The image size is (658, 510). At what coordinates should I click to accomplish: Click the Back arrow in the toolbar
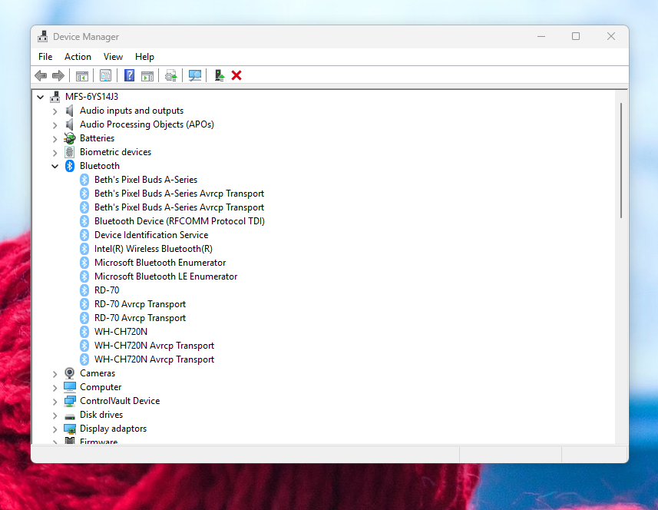41,75
